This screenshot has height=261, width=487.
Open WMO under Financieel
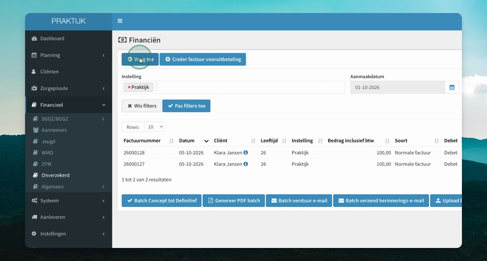point(69,153)
